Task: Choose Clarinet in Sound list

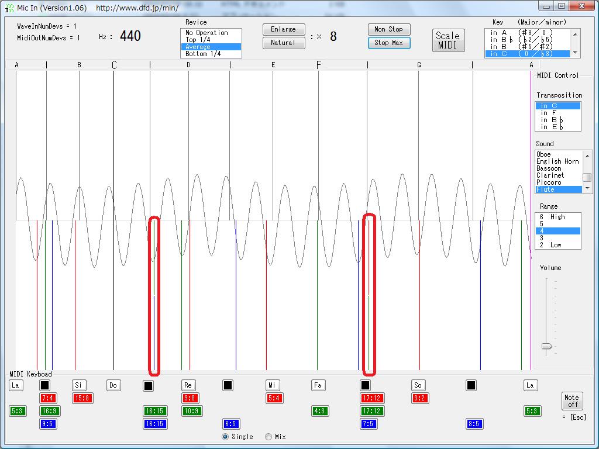Action: click(x=559, y=175)
